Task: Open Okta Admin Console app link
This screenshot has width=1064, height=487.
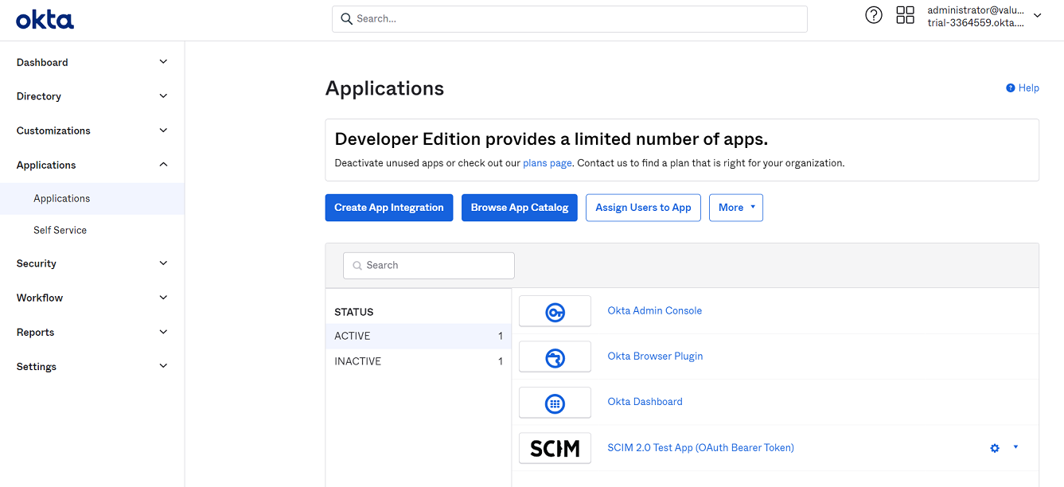Action: click(x=655, y=311)
